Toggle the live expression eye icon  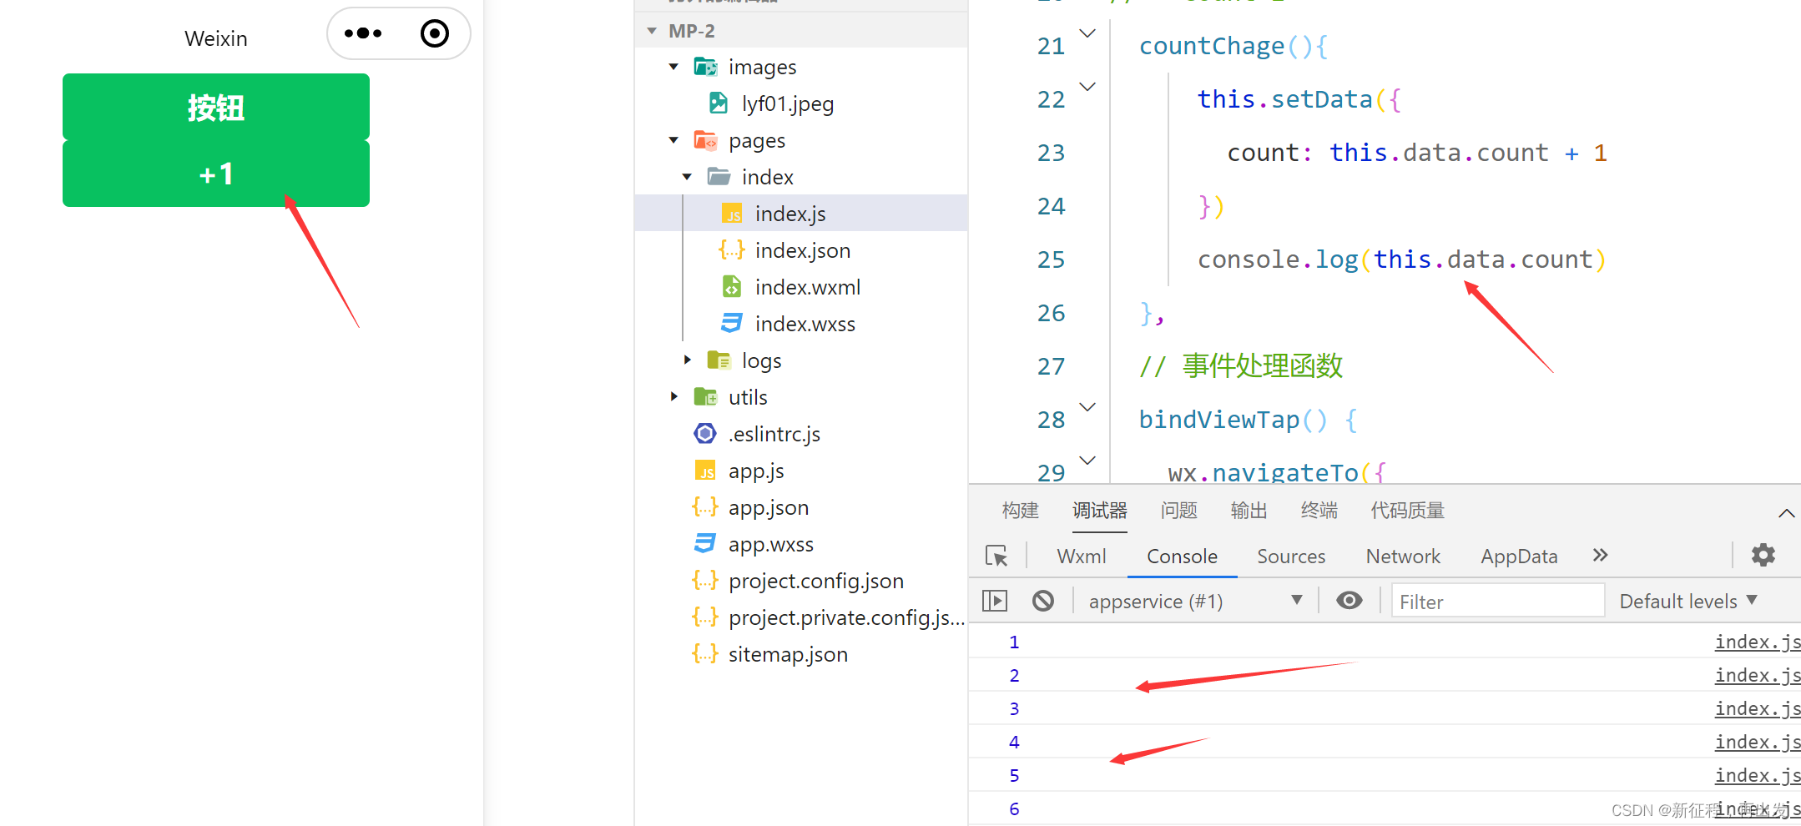[1349, 601]
